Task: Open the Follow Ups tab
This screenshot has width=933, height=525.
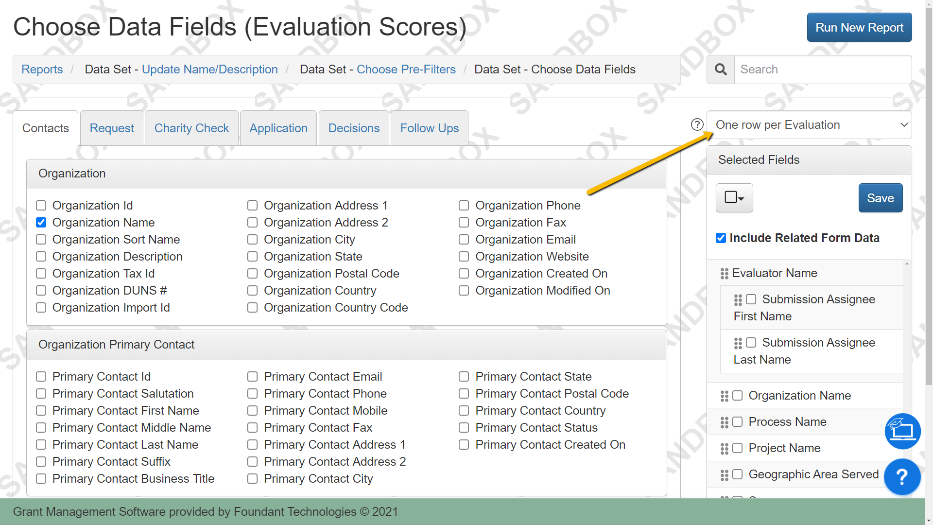Action: pyautogui.click(x=430, y=128)
